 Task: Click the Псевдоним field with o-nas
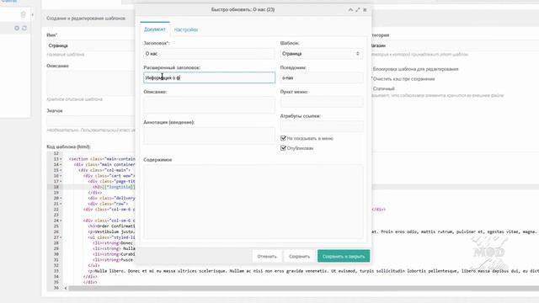tap(322, 77)
